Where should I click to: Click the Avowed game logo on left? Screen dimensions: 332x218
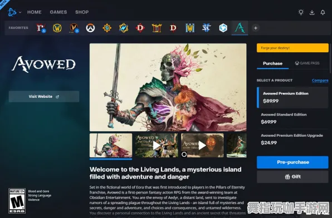click(43, 64)
